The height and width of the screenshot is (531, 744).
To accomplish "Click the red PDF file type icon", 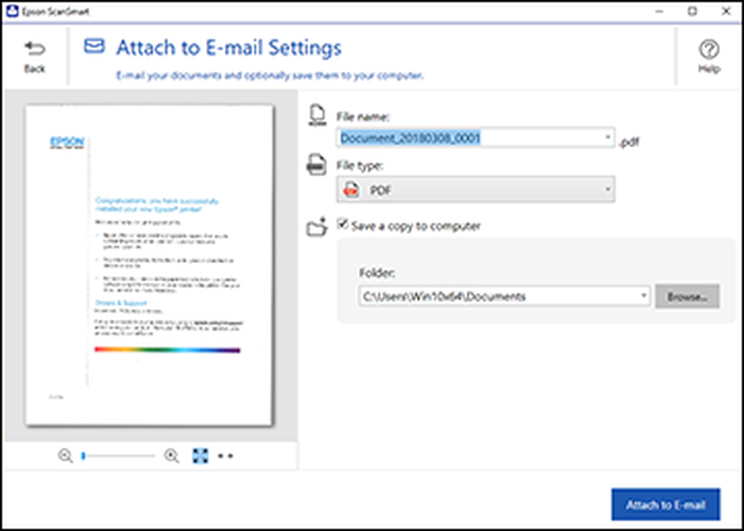I will pyautogui.click(x=351, y=190).
